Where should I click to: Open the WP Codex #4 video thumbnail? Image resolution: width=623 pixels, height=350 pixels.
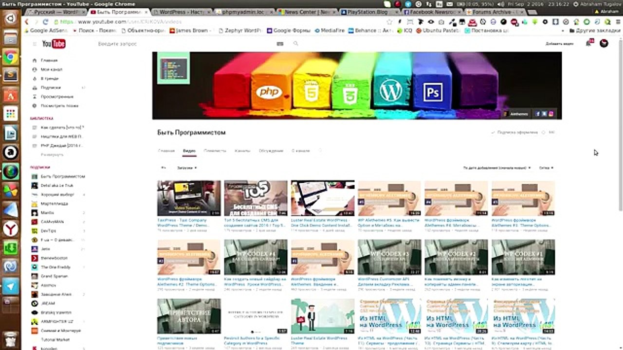pyautogui.click(x=256, y=257)
